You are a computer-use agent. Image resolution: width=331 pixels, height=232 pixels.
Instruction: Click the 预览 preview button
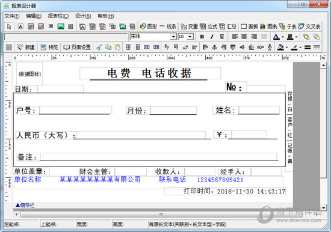click(x=49, y=47)
